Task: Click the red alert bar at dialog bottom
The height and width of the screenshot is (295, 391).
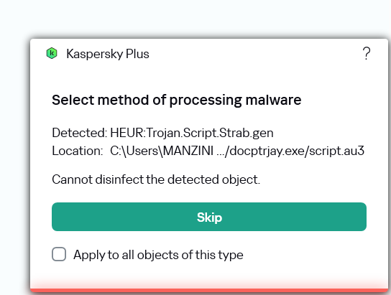Action: [209, 291]
